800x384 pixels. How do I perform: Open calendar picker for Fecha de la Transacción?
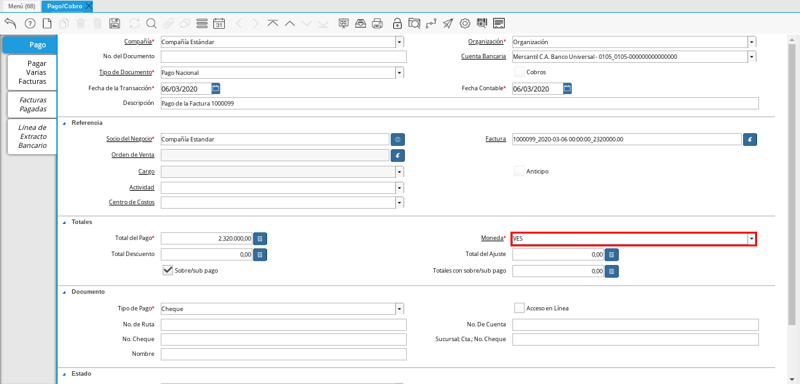click(x=216, y=88)
